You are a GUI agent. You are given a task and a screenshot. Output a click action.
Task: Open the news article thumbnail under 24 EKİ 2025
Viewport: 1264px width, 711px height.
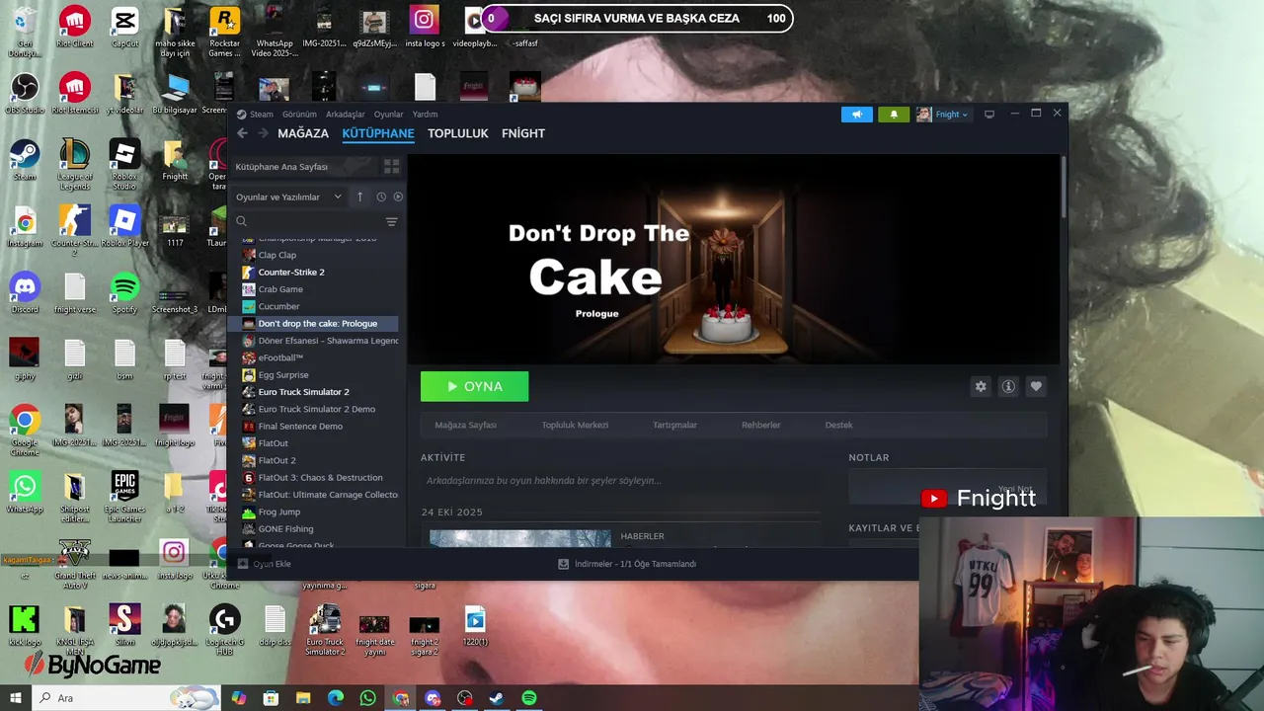[520, 538]
